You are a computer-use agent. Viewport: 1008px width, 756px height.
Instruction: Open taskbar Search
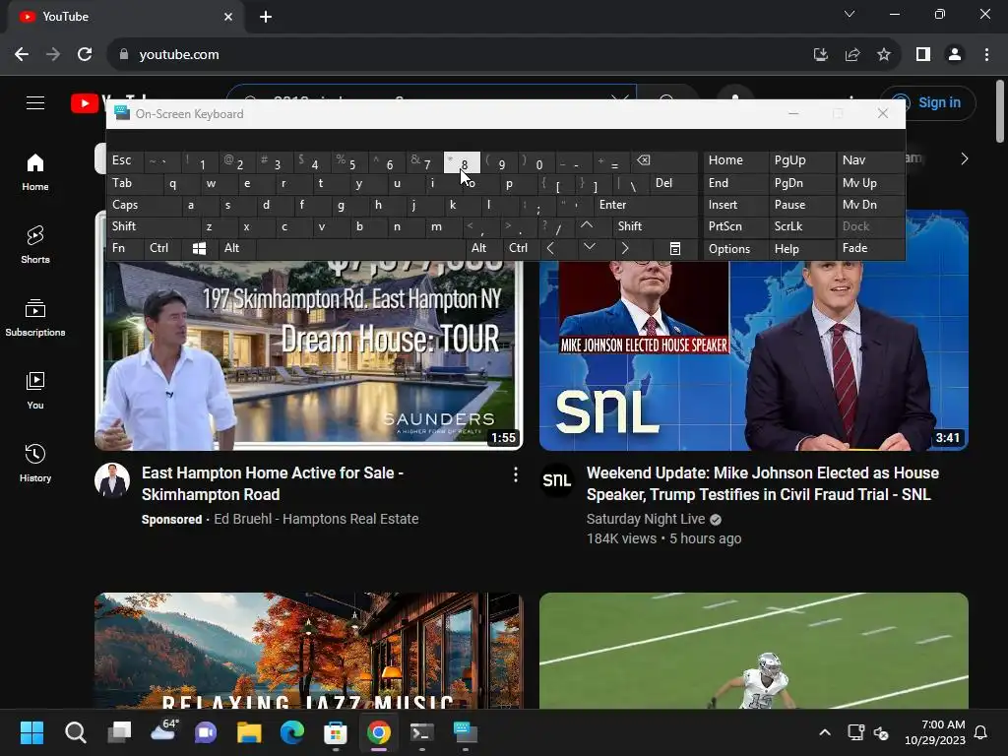click(x=75, y=732)
